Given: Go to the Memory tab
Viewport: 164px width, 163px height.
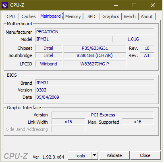Looking at the screenshot, I should click(x=73, y=16).
